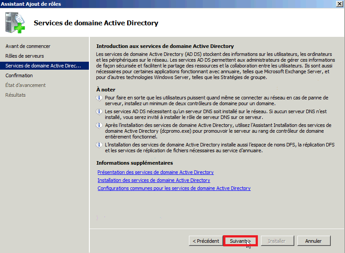Click the À noter heading
The width and height of the screenshot is (345, 253).
pyautogui.click(x=106, y=90)
